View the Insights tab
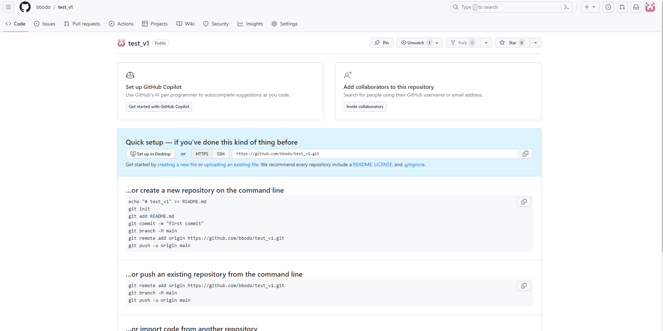 [250, 24]
